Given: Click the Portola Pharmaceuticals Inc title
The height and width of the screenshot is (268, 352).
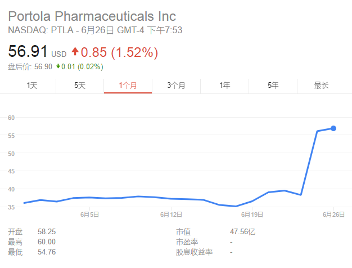Looking at the screenshot, I should [92, 16].
